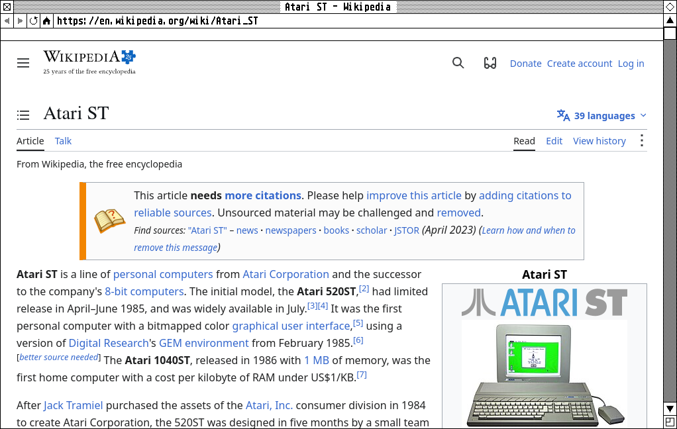This screenshot has width=677, height=429.
Task: Open the appearance glasses icon
Action: (490, 63)
